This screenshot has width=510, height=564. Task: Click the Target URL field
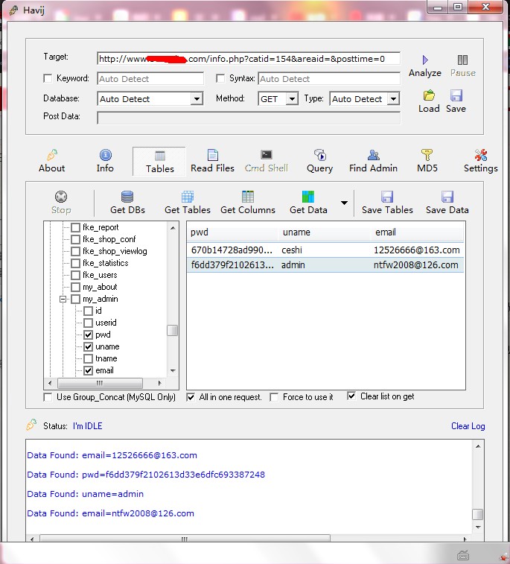click(x=249, y=59)
